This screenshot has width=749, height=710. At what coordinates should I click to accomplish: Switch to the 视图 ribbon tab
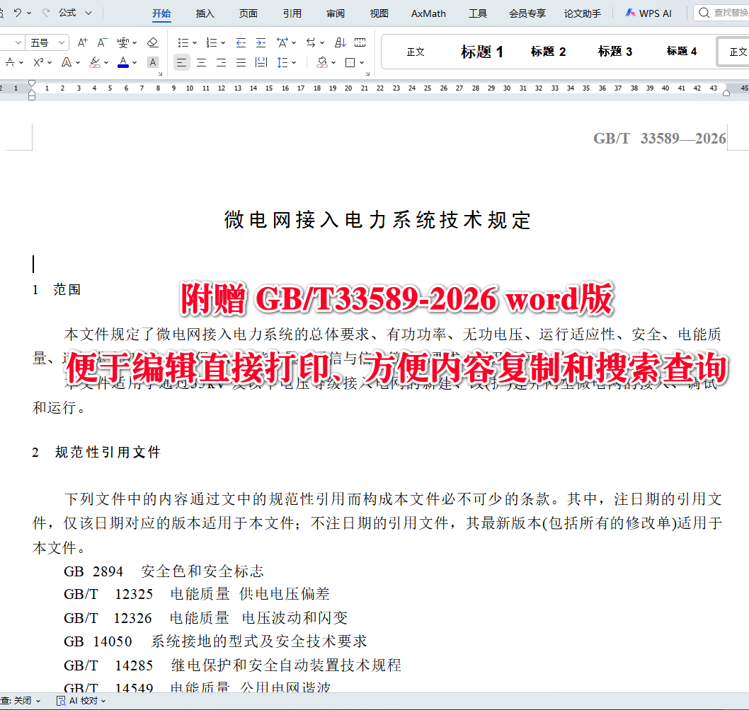click(x=379, y=13)
